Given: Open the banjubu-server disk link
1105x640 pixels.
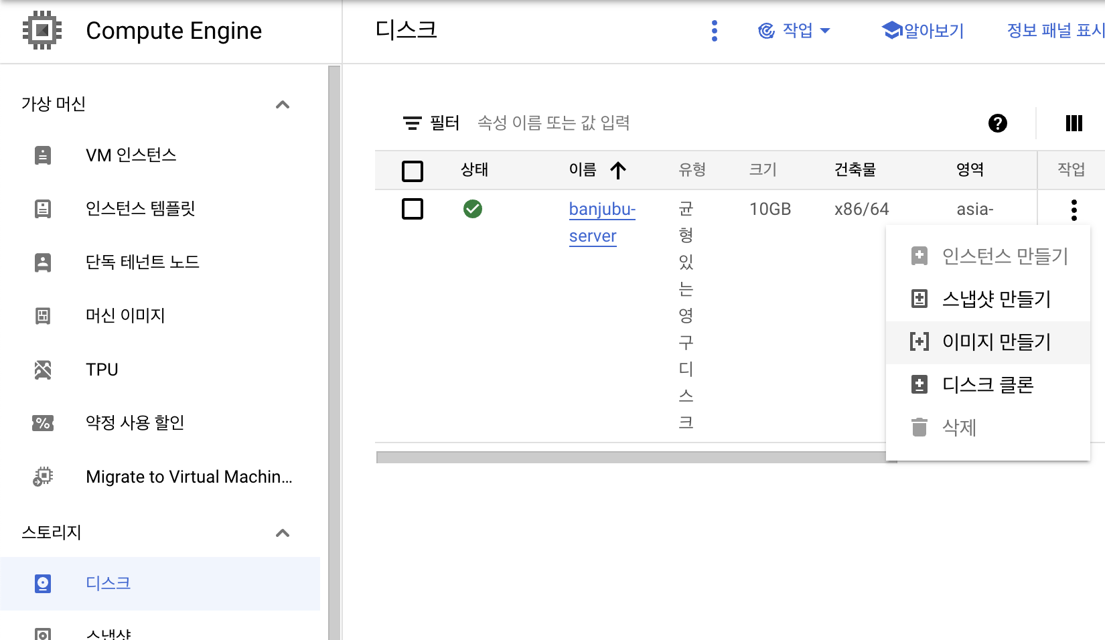Looking at the screenshot, I should pyautogui.click(x=602, y=222).
